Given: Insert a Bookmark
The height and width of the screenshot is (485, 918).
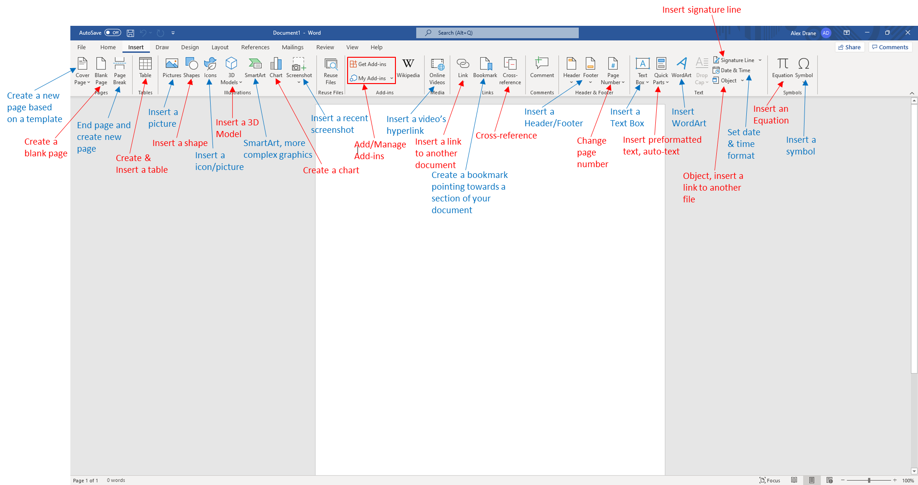Looking at the screenshot, I should 485,67.
